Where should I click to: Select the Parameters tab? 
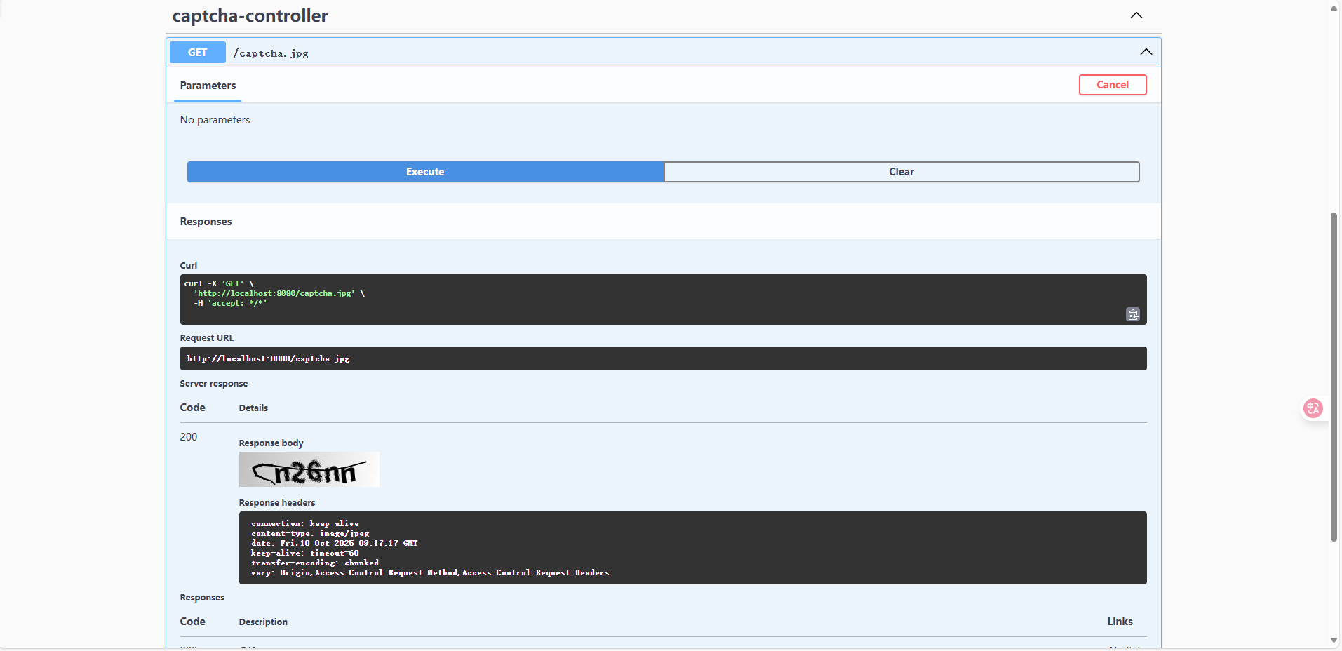pos(208,86)
